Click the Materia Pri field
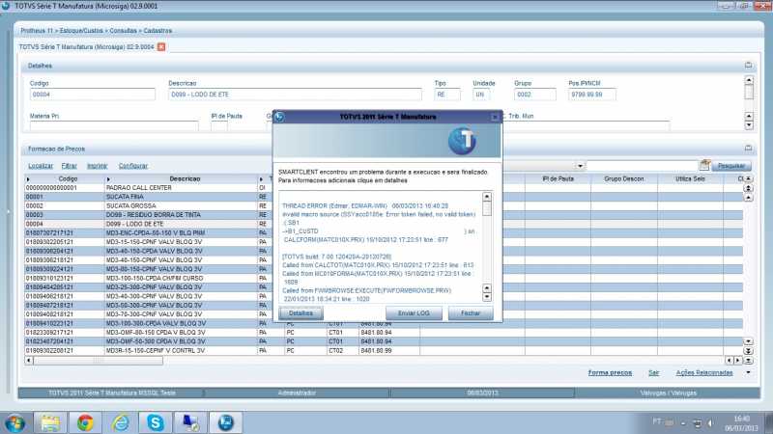 click(114, 126)
